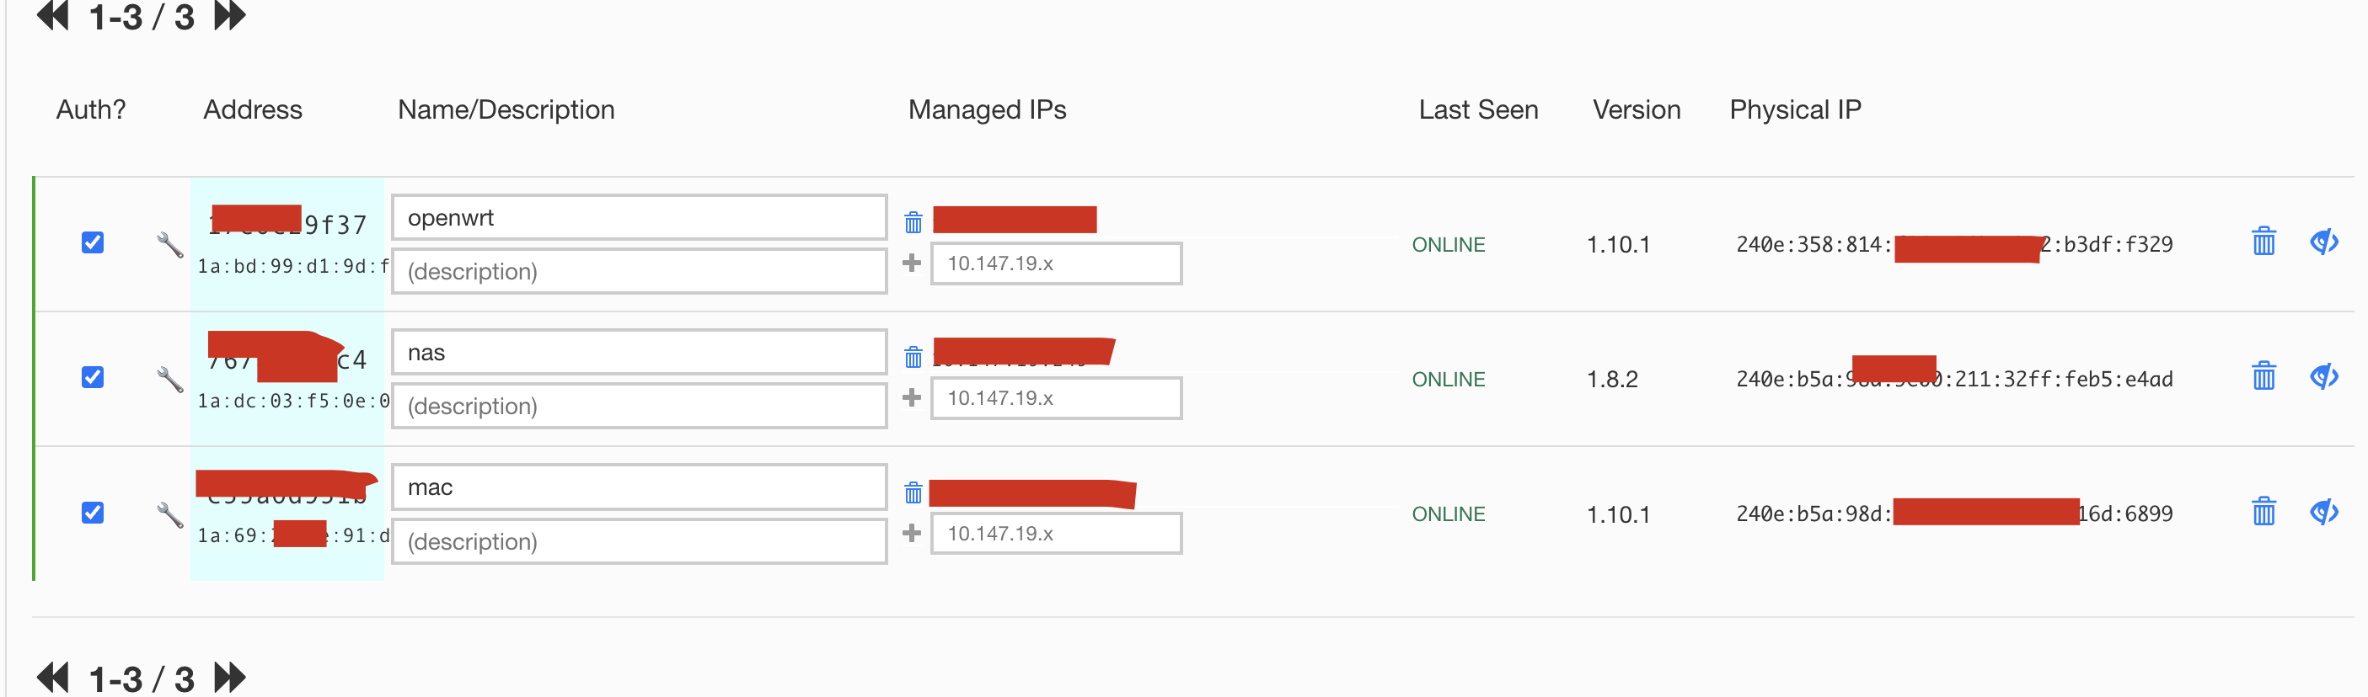Go to previous page at top pagination
The height and width of the screenshot is (697, 2368).
pos(53,17)
